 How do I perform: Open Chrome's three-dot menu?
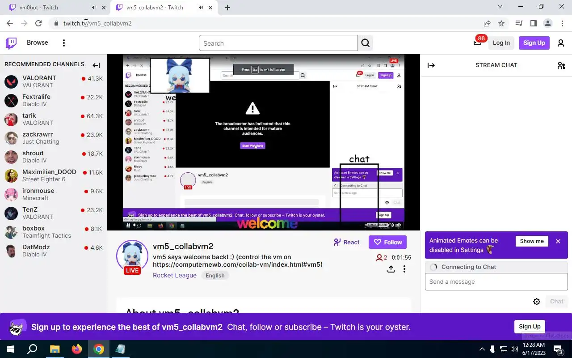point(562,23)
